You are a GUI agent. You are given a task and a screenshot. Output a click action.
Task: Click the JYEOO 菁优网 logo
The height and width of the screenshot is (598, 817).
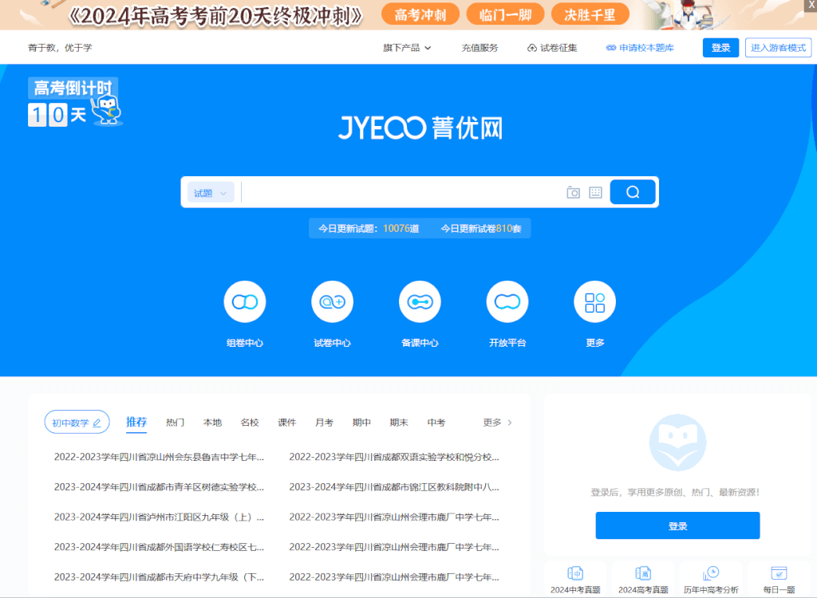point(420,128)
